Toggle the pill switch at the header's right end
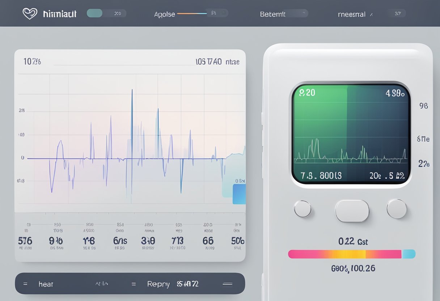440x301 pixels. [x=396, y=13]
